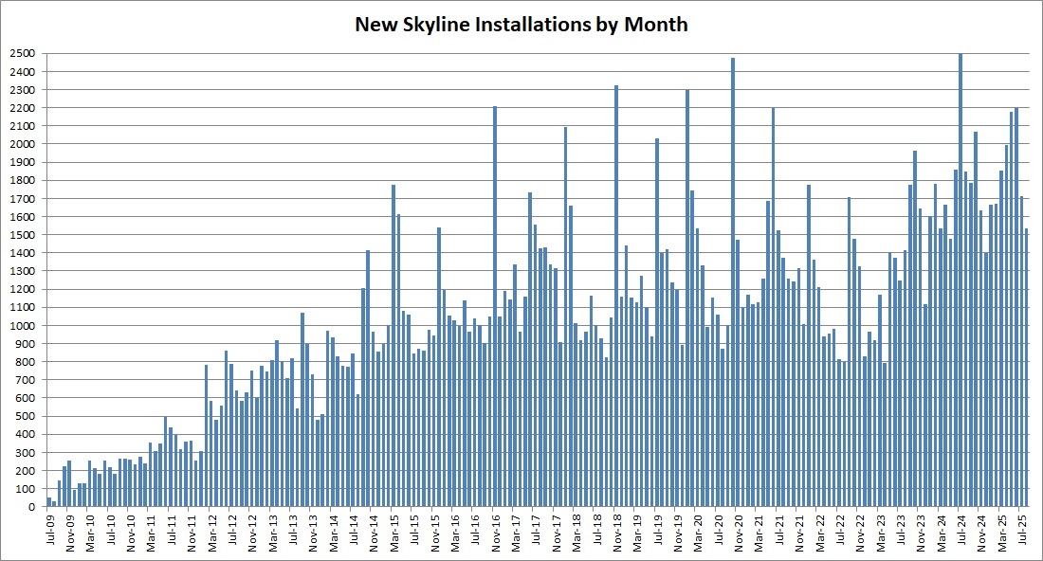This screenshot has width=1043, height=561.
Task: Click the Jul-19 x-axis label
Action: (x=658, y=530)
